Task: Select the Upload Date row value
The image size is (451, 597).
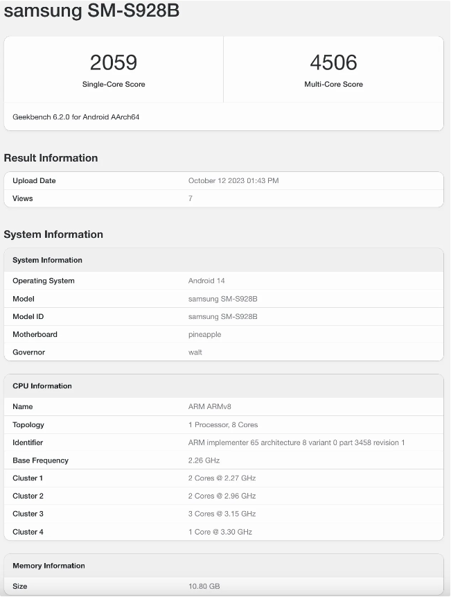Action: click(233, 181)
